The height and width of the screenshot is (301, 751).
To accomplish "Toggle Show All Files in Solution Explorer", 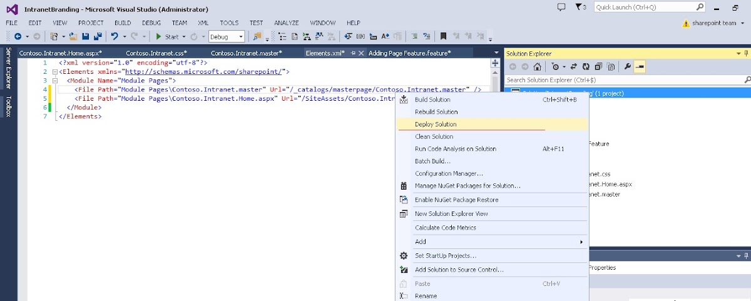I will click(611, 66).
